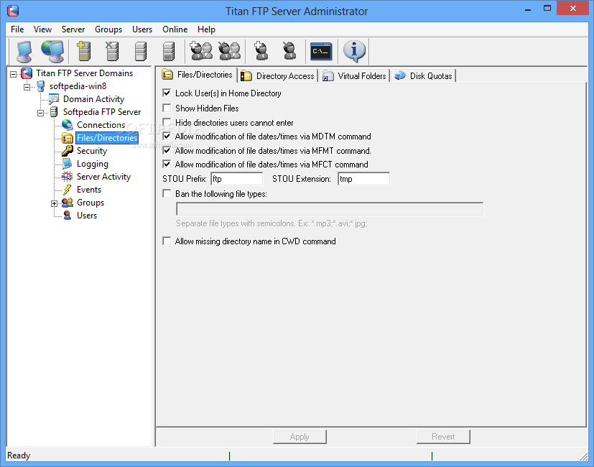Toggle MFMT command date modification checkbox
This screenshot has height=467, width=594.
167,150
